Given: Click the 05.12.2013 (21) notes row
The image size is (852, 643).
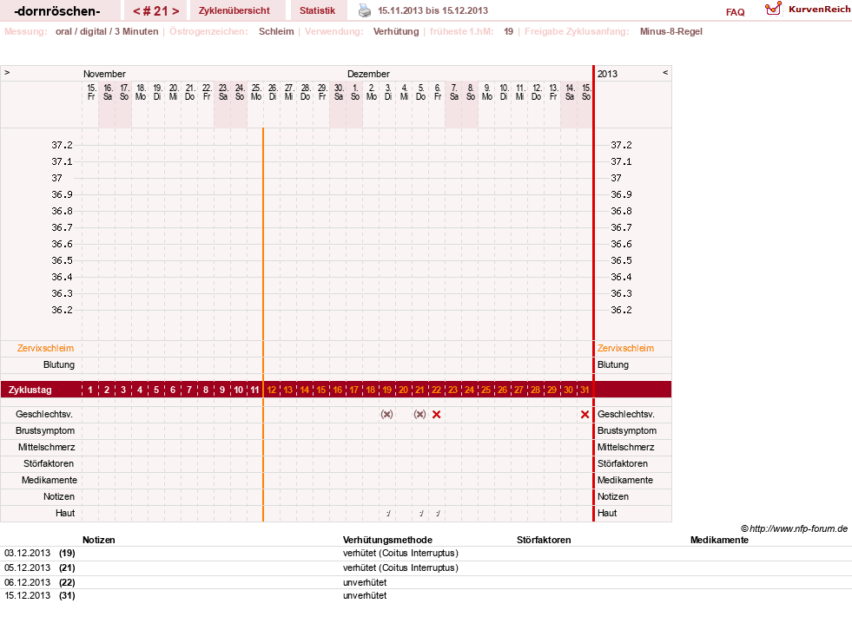Looking at the screenshot, I should coord(426,568).
